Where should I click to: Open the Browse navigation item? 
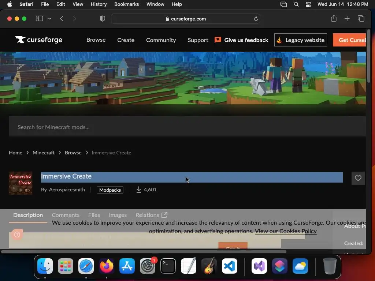(x=96, y=40)
